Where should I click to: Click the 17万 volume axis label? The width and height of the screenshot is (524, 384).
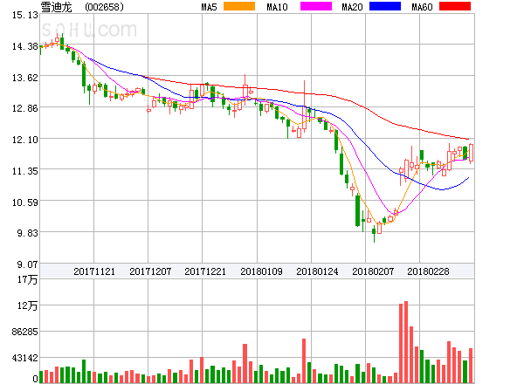27,279
